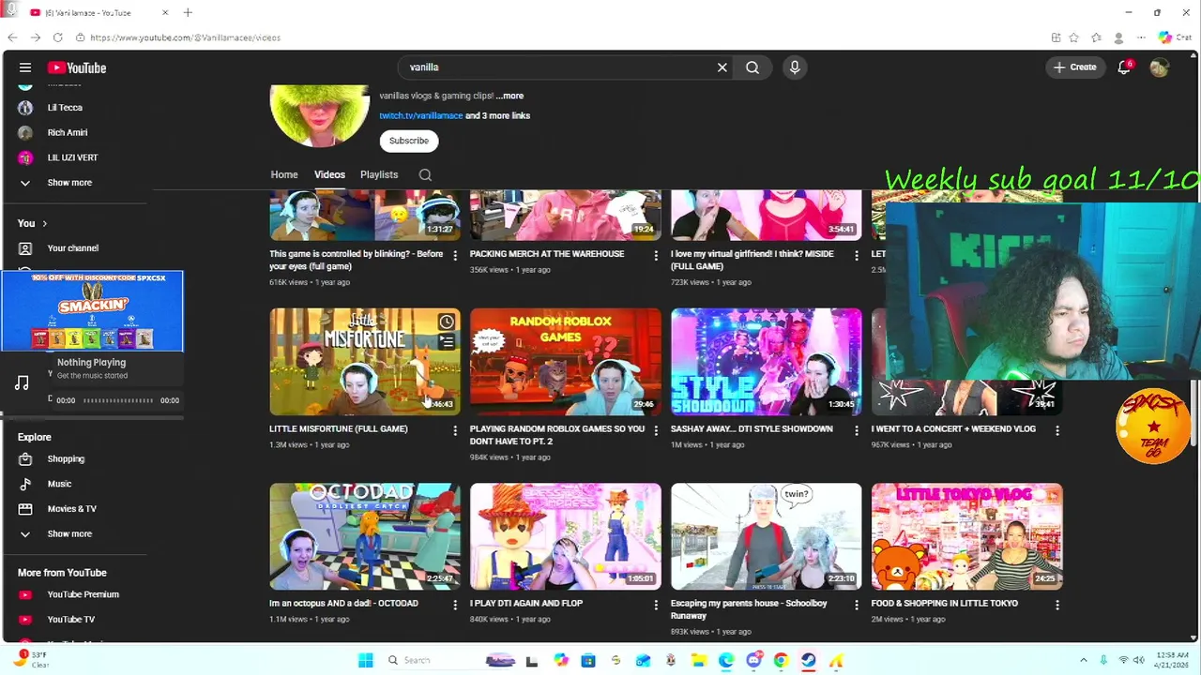Open the browser three-dots settings menu
Viewport: 1201px width, 675px height.
point(1141,37)
